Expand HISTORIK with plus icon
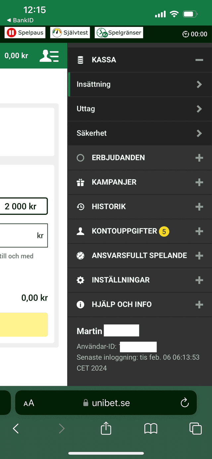212x459 pixels. click(199, 207)
